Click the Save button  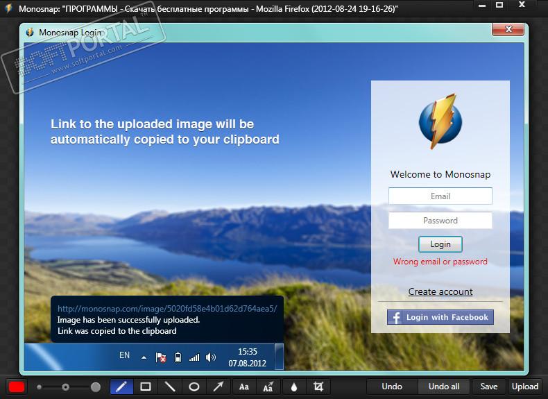pos(488,387)
